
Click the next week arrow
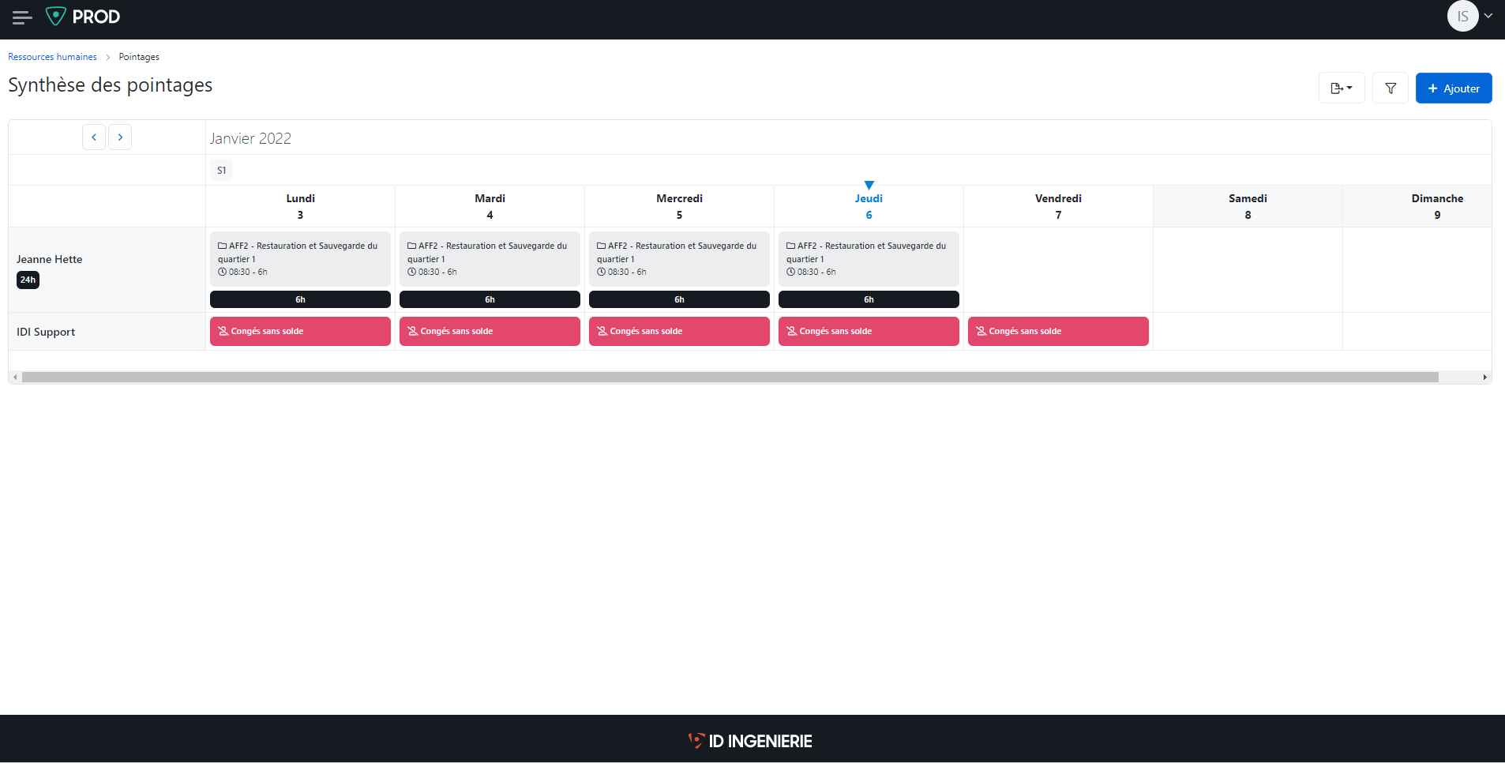point(120,137)
